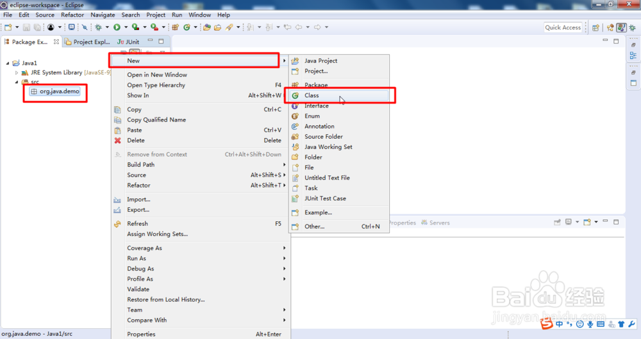The width and height of the screenshot is (641, 339).
Task: Click the Forward navigation arrow
Action: click(317, 28)
